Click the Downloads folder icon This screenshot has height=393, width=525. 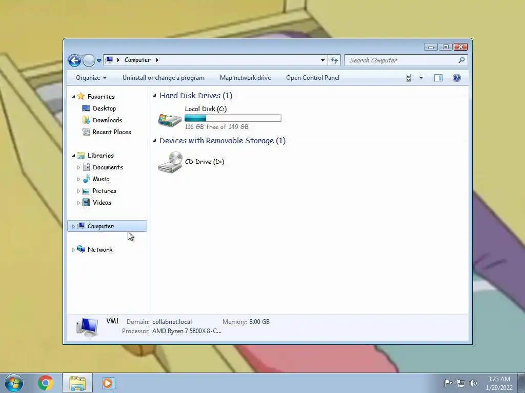86,120
